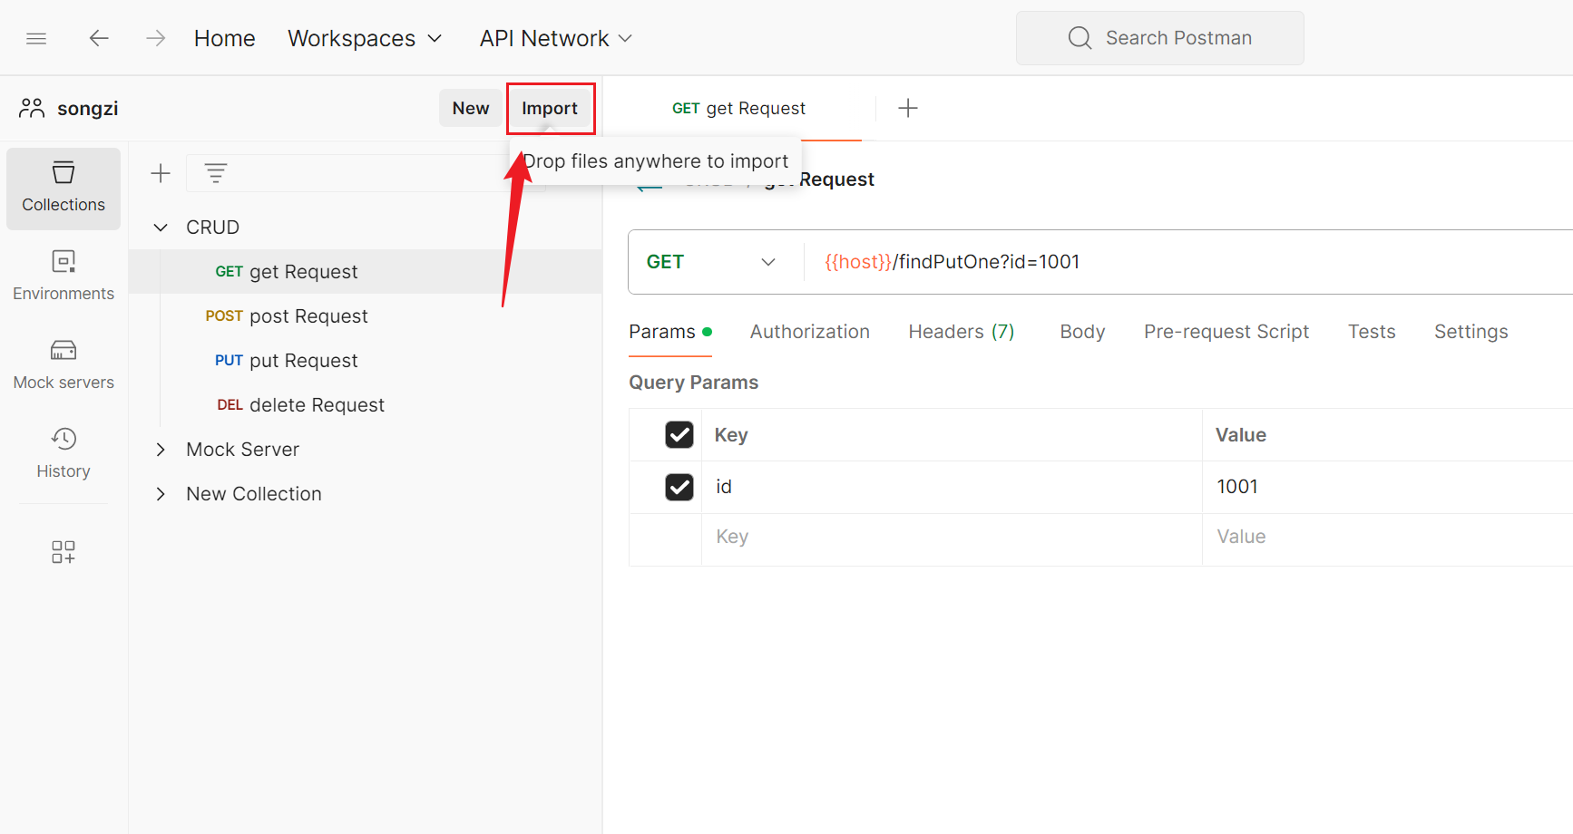Image resolution: width=1573 pixels, height=834 pixels.
Task: Click the id key cell
Action: click(953, 488)
